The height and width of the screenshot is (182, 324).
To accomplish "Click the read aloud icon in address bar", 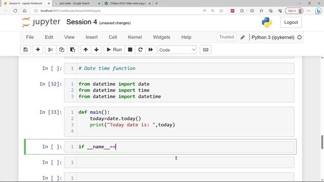I will [x=205, y=11].
